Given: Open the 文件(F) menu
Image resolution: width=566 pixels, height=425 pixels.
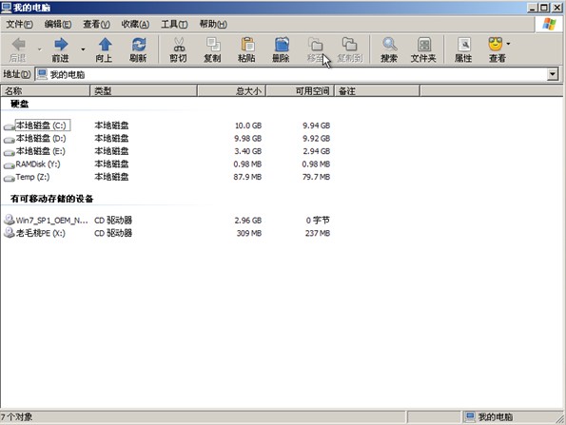Looking at the screenshot, I should point(19,24).
